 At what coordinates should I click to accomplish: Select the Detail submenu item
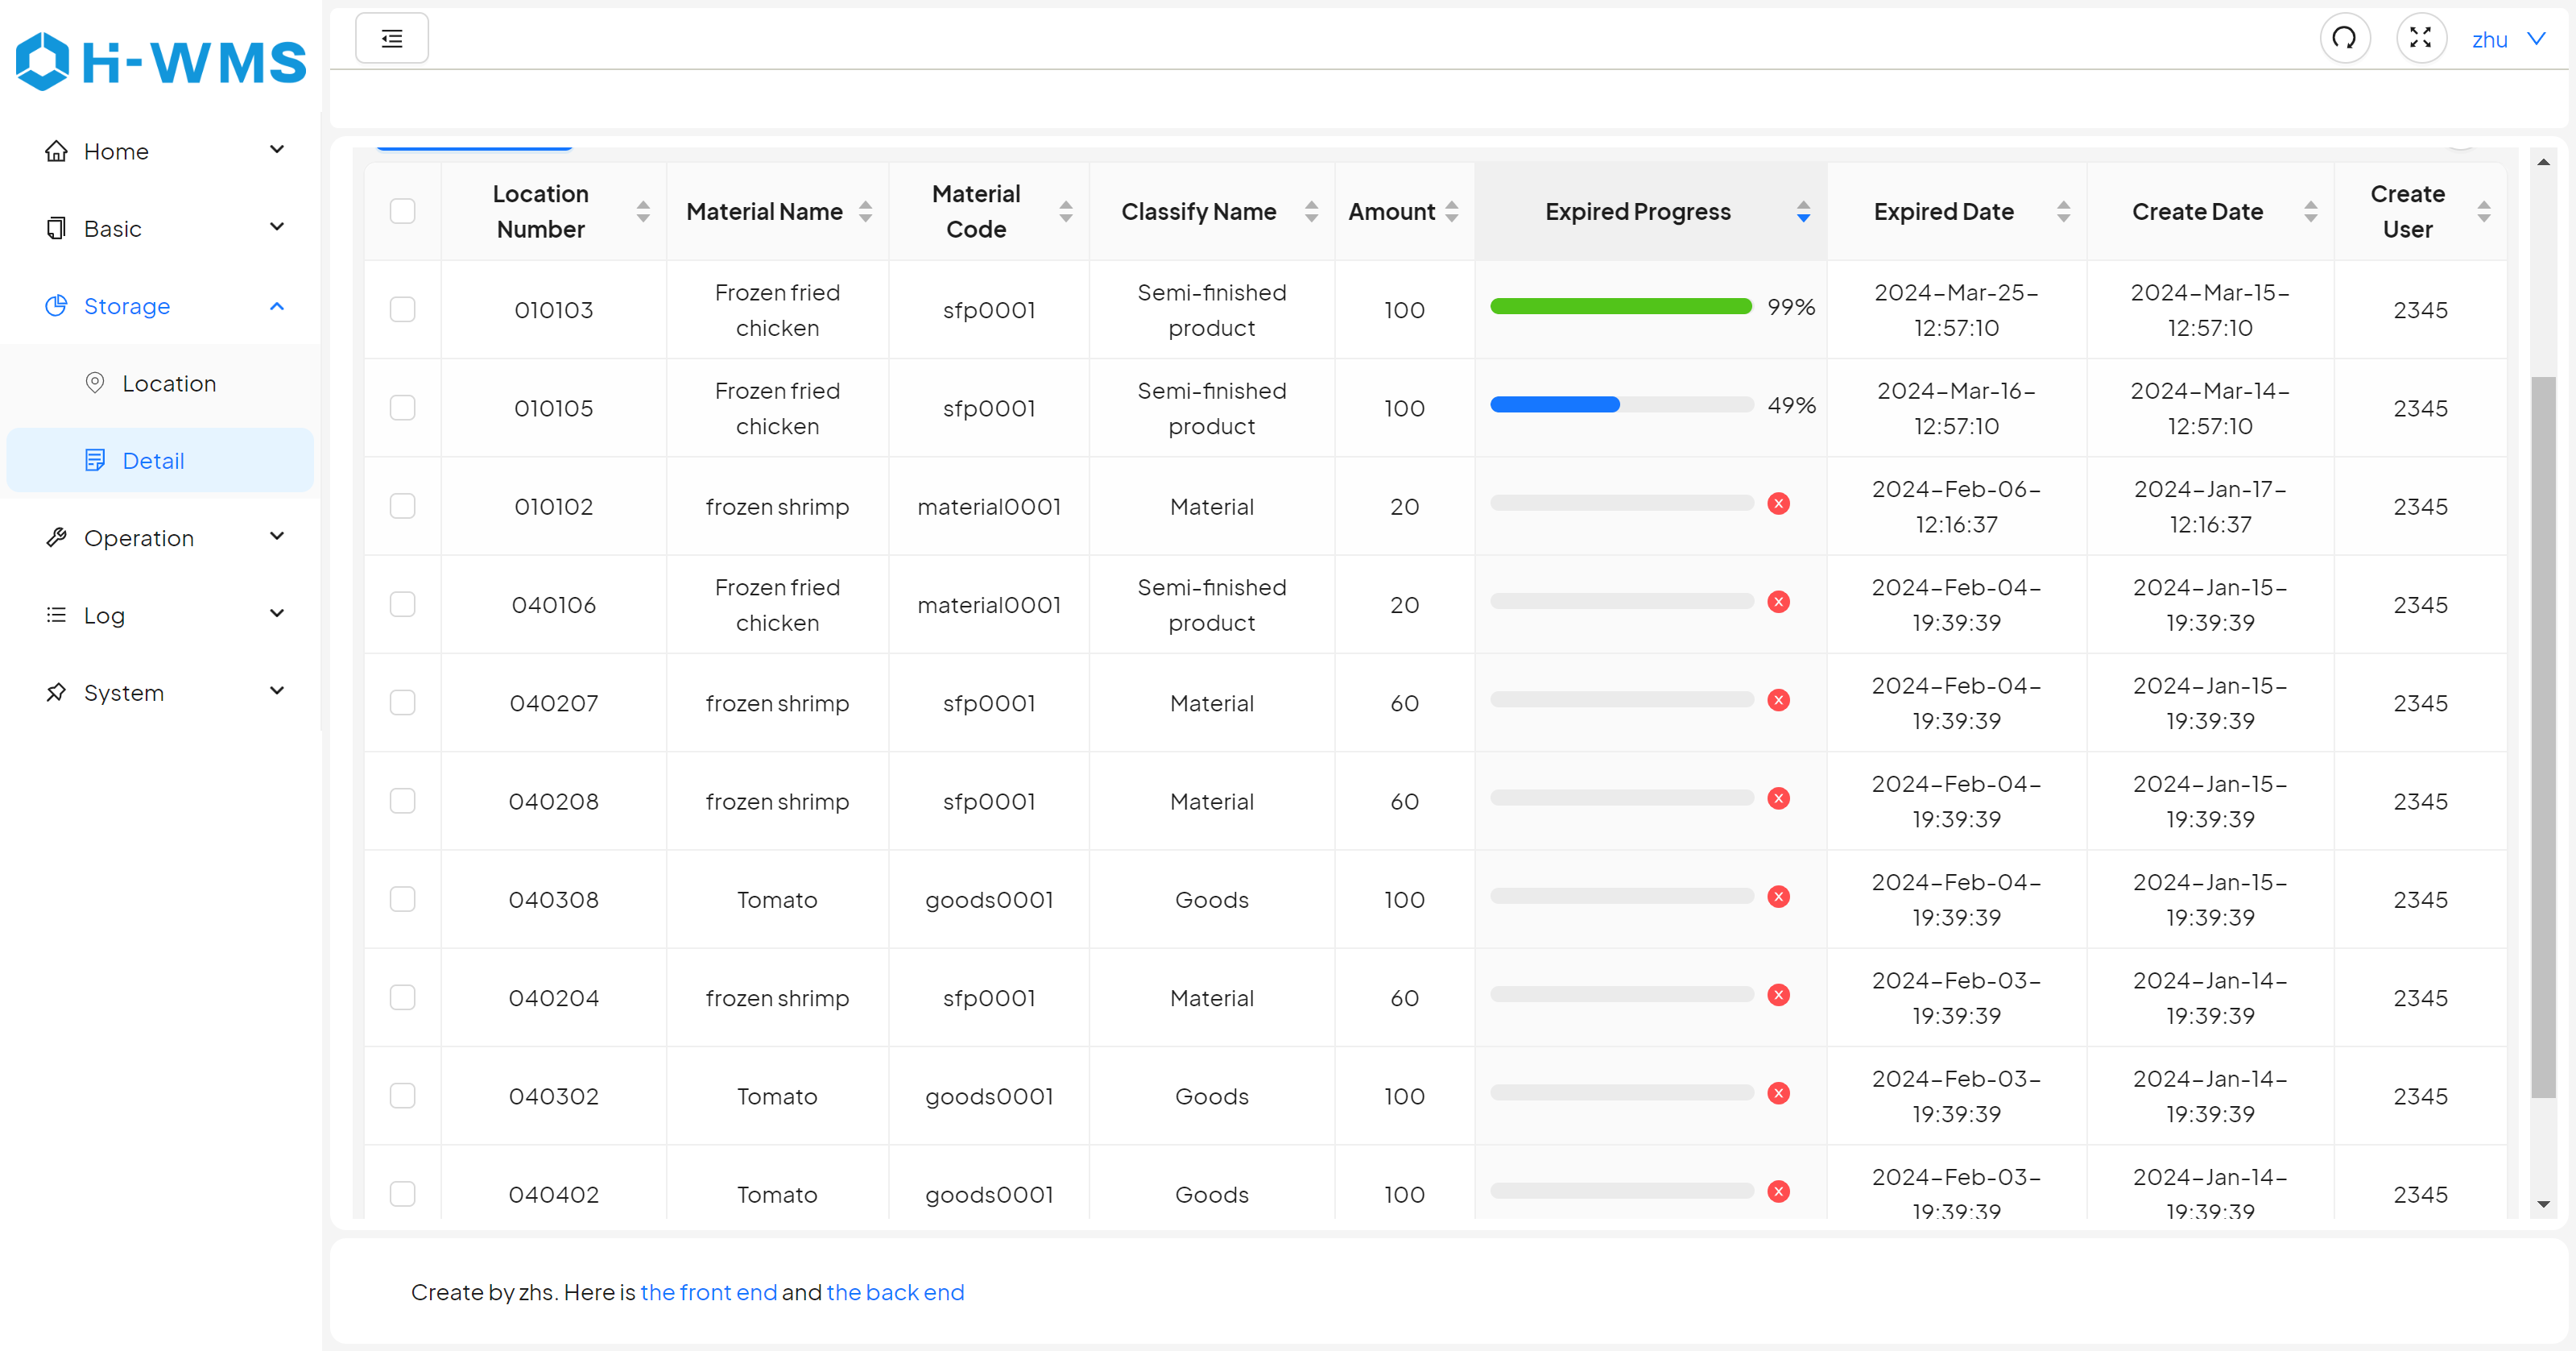[153, 460]
